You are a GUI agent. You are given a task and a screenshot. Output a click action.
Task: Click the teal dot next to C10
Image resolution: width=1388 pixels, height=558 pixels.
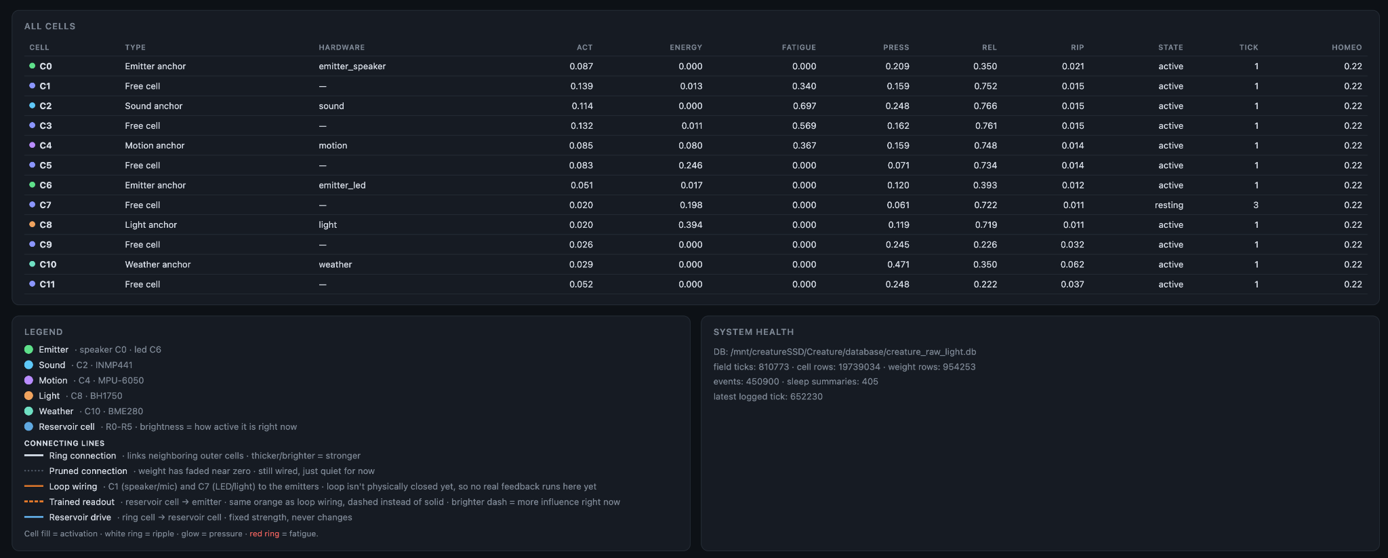tap(32, 264)
